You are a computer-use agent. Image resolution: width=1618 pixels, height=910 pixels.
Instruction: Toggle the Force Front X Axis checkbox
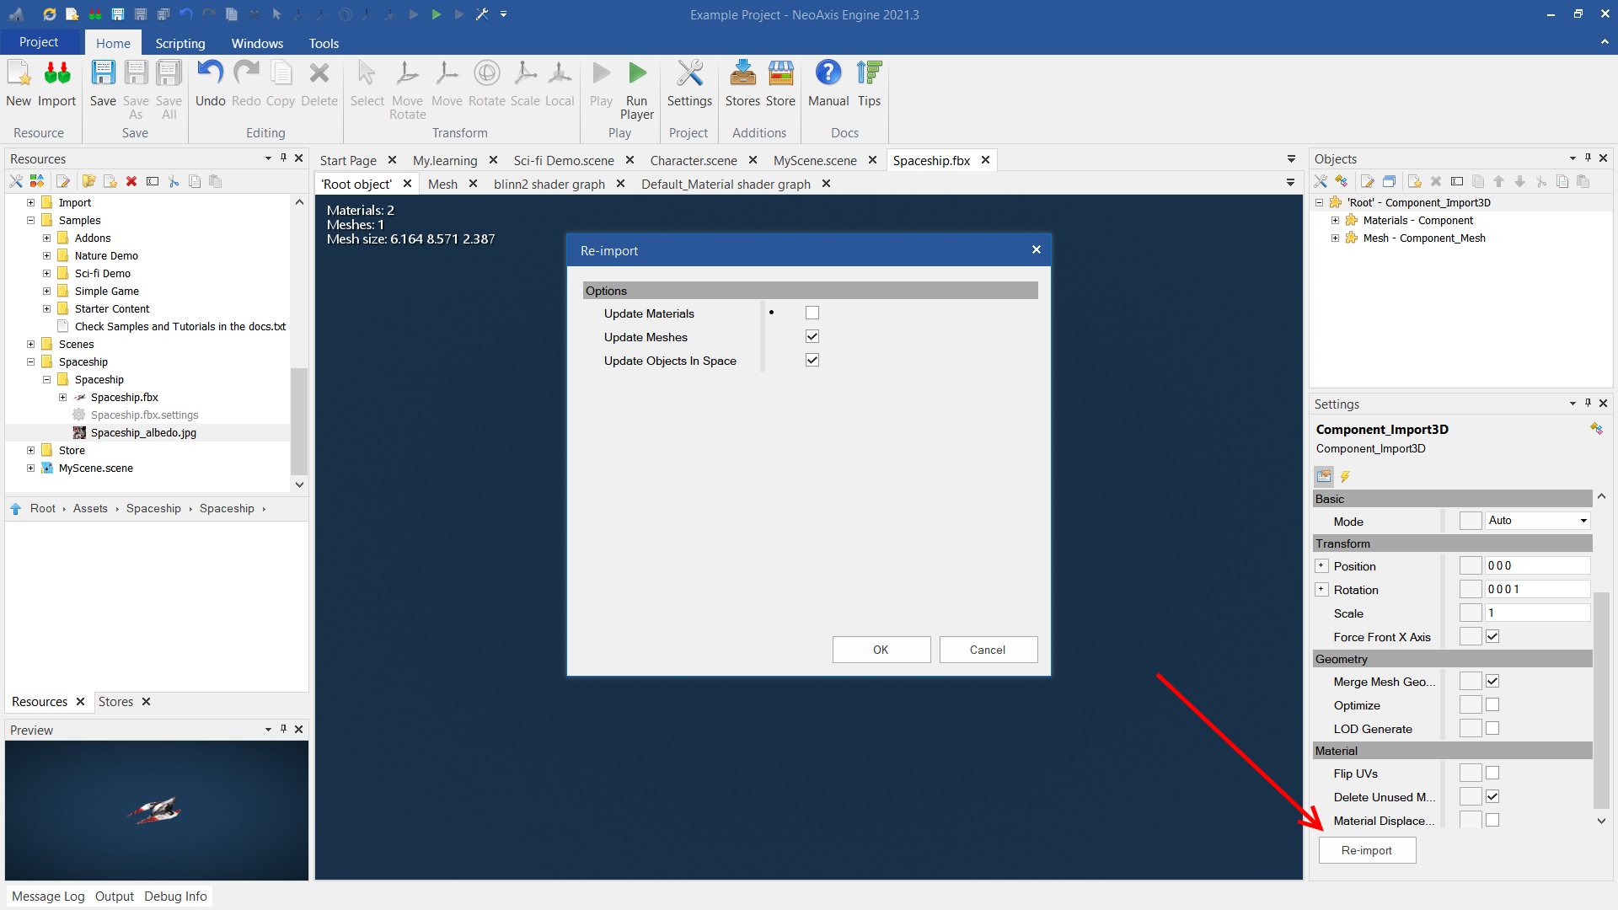(x=1492, y=636)
